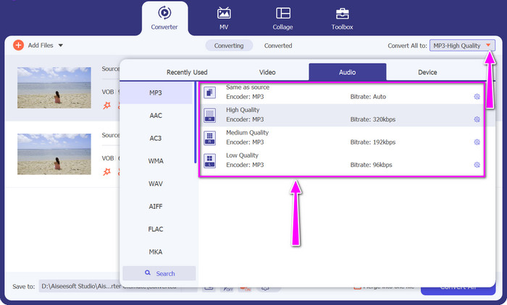Open the Recently Used tab
507x305 pixels.
click(x=187, y=72)
